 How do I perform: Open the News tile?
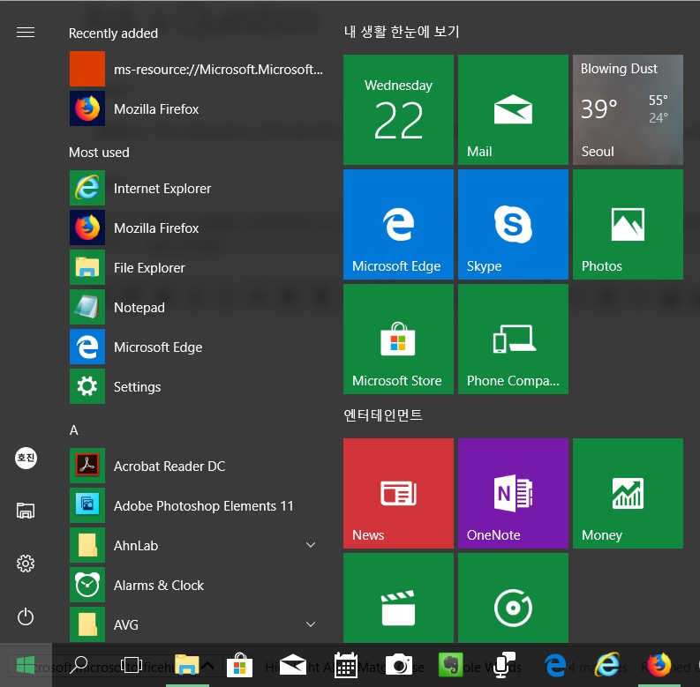pyautogui.click(x=397, y=493)
